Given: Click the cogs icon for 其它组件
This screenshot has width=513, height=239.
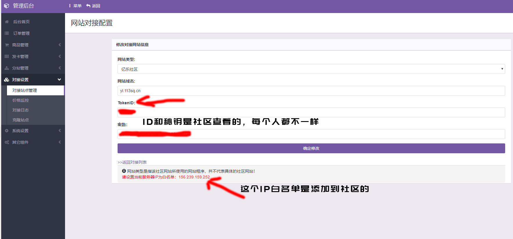Looking at the screenshot, I should (x=7, y=142).
